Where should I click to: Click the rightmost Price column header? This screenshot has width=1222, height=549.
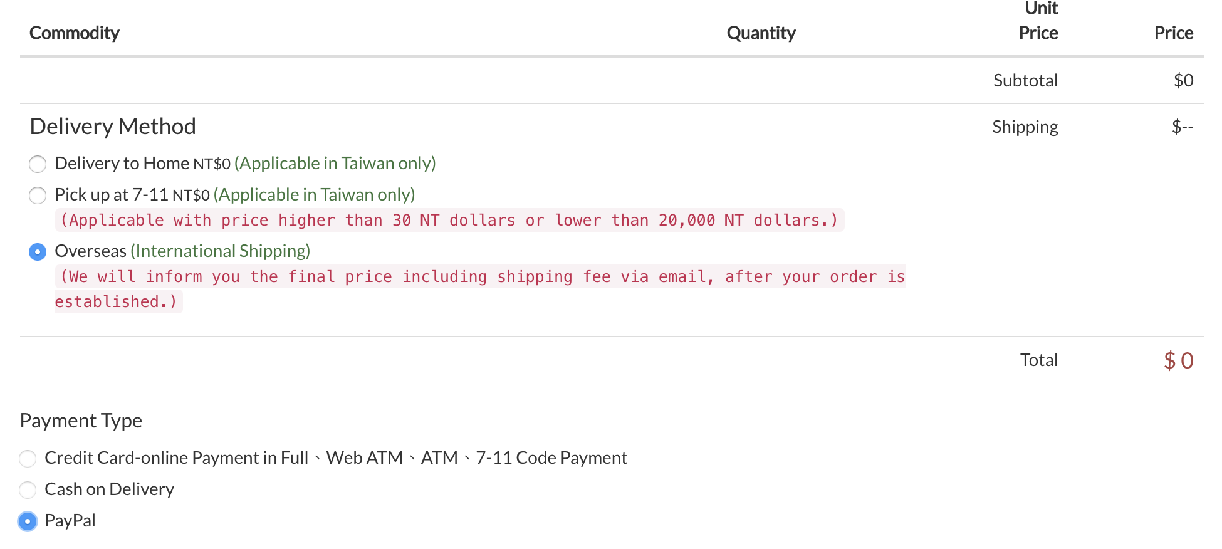(1173, 33)
